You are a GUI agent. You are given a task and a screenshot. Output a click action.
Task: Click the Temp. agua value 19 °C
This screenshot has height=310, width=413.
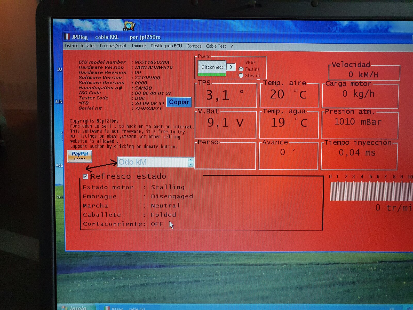(x=289, y=122)
